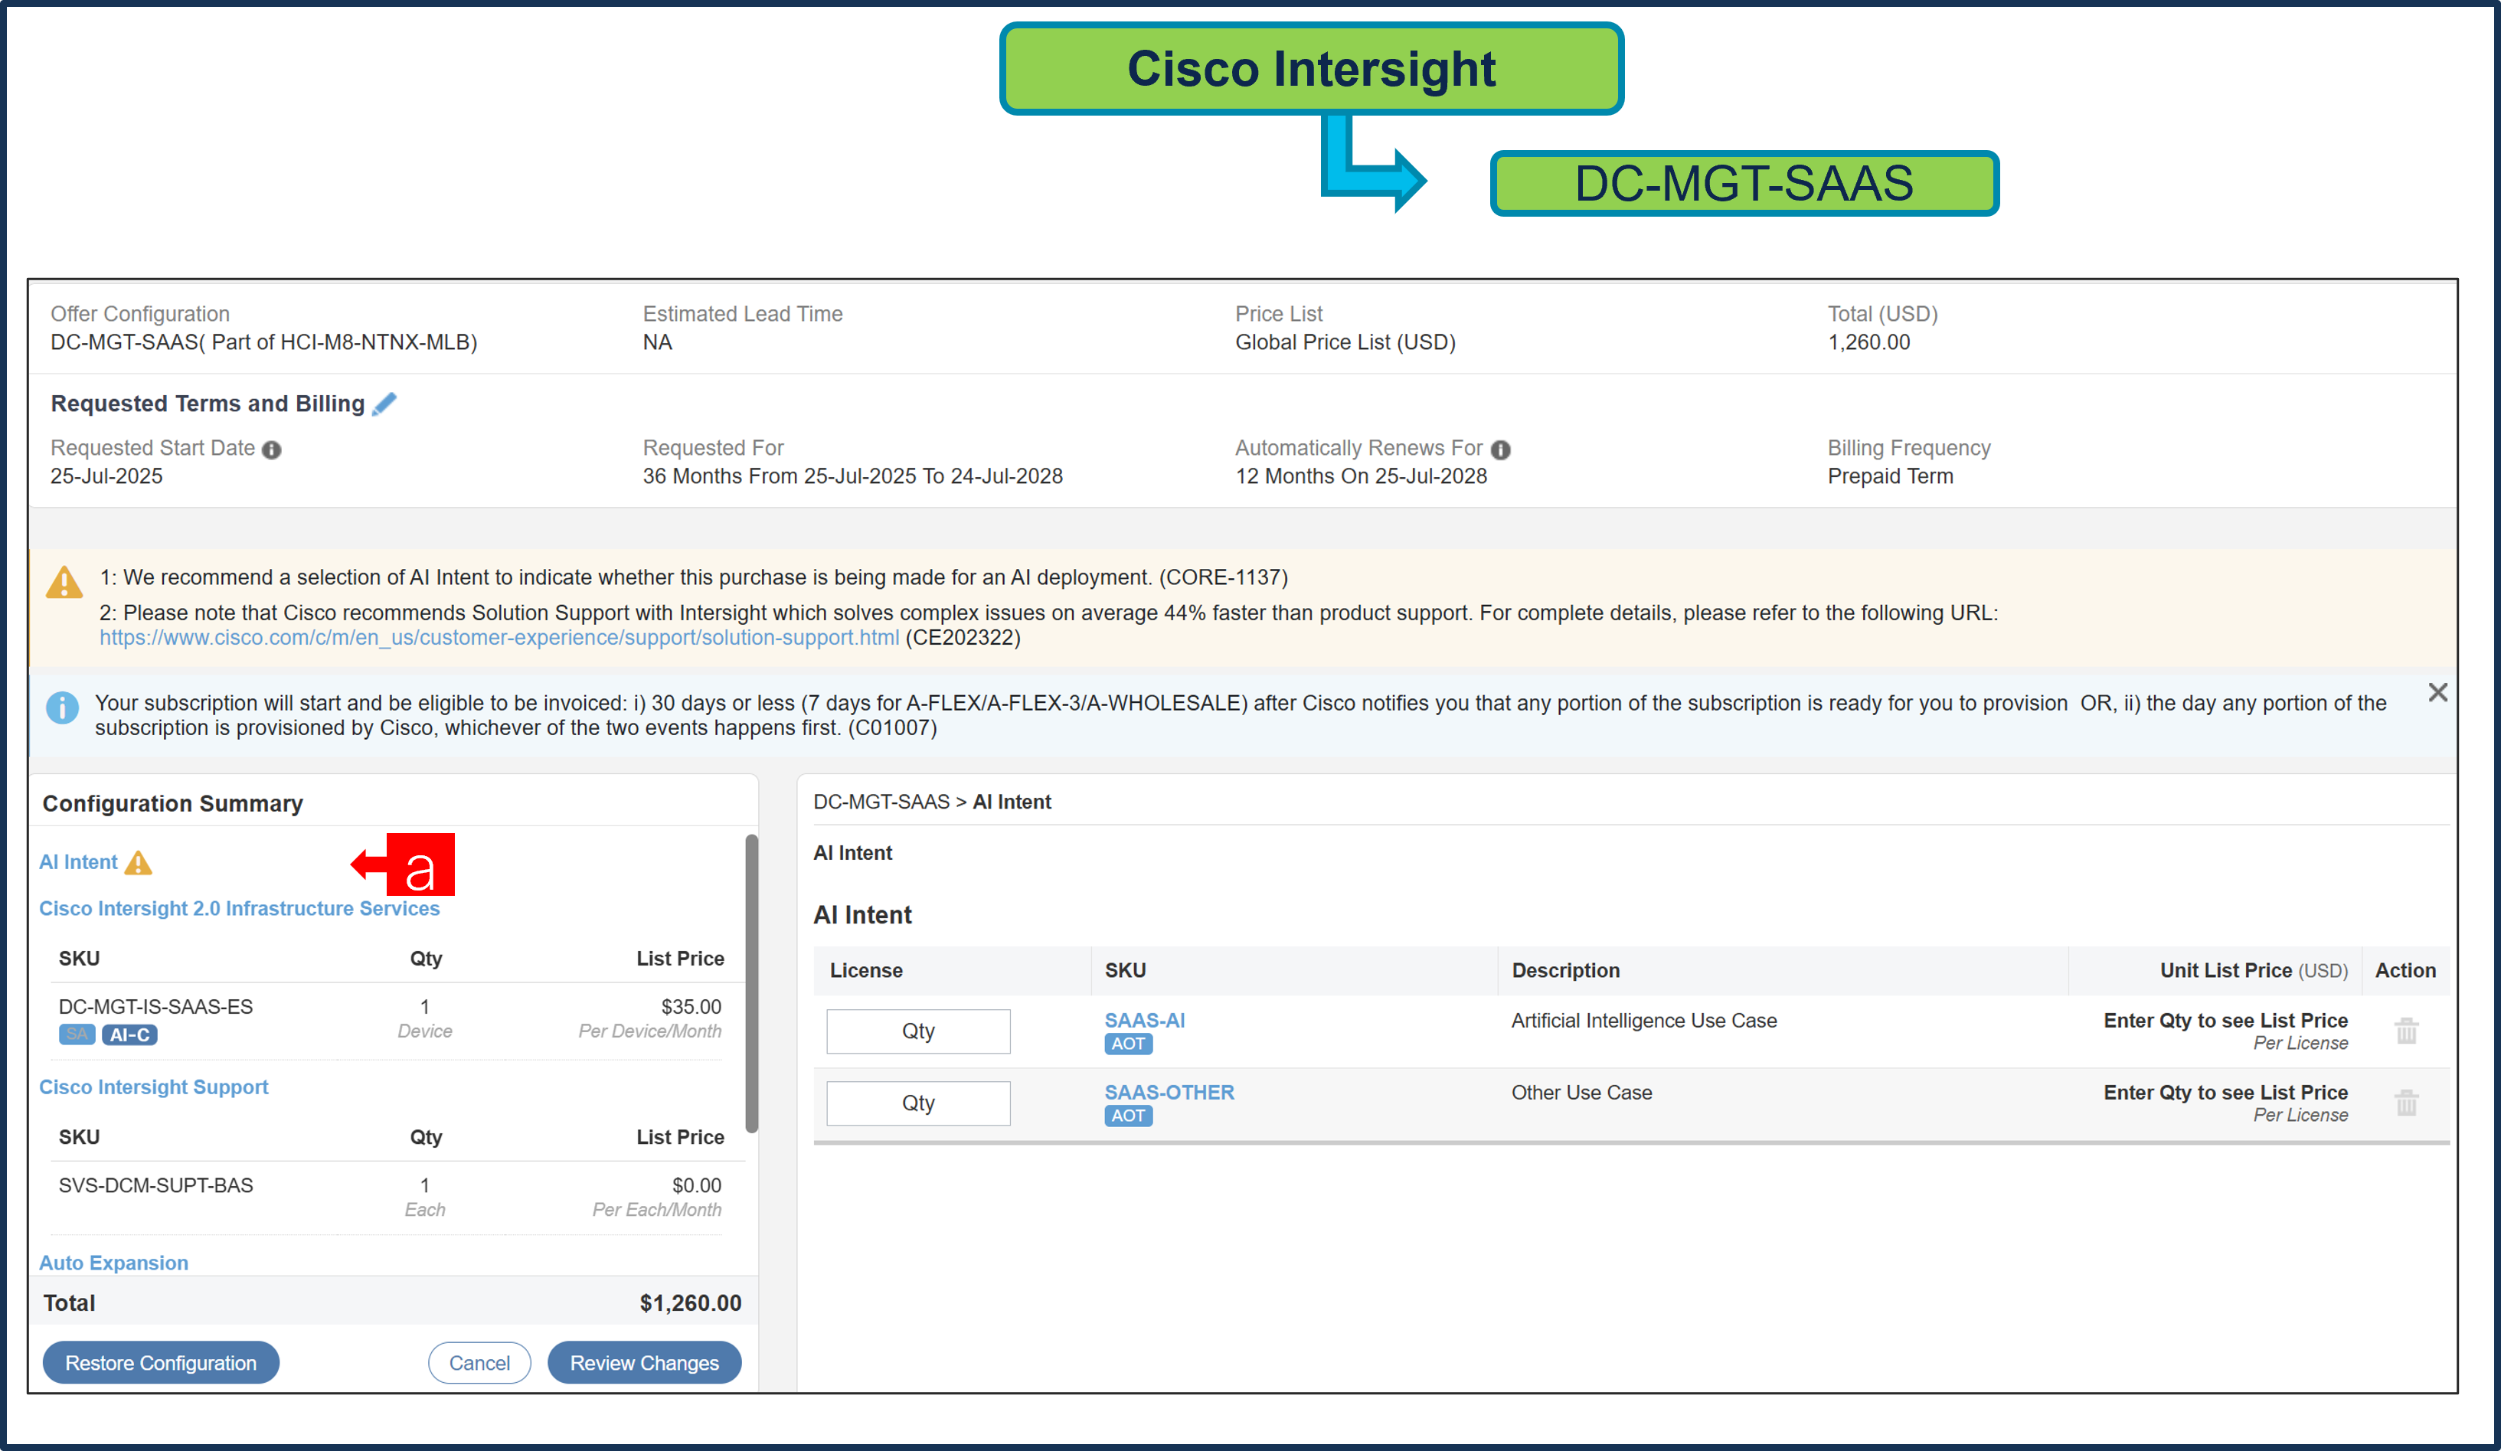This screenshot has width=2501, height=1451.
Task: Click the info icon on the subscription notice banner
Action: (63, 707)
